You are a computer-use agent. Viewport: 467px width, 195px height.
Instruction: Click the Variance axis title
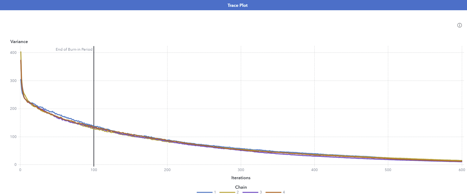click(x=19, y=41)
